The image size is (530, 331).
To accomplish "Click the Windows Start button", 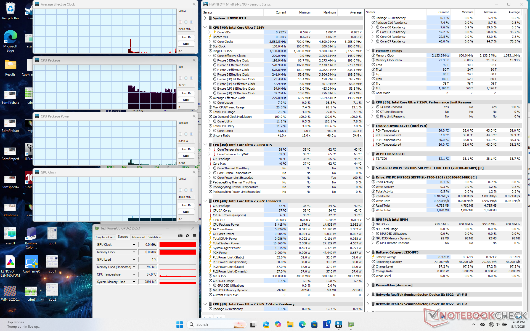I will [179, 324].
